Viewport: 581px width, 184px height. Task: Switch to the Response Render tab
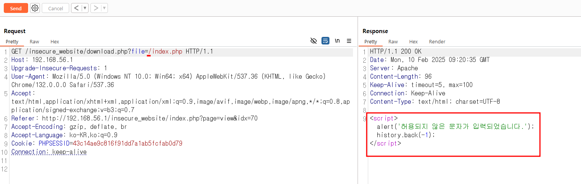pyautogui.click(x=437, y=42)
